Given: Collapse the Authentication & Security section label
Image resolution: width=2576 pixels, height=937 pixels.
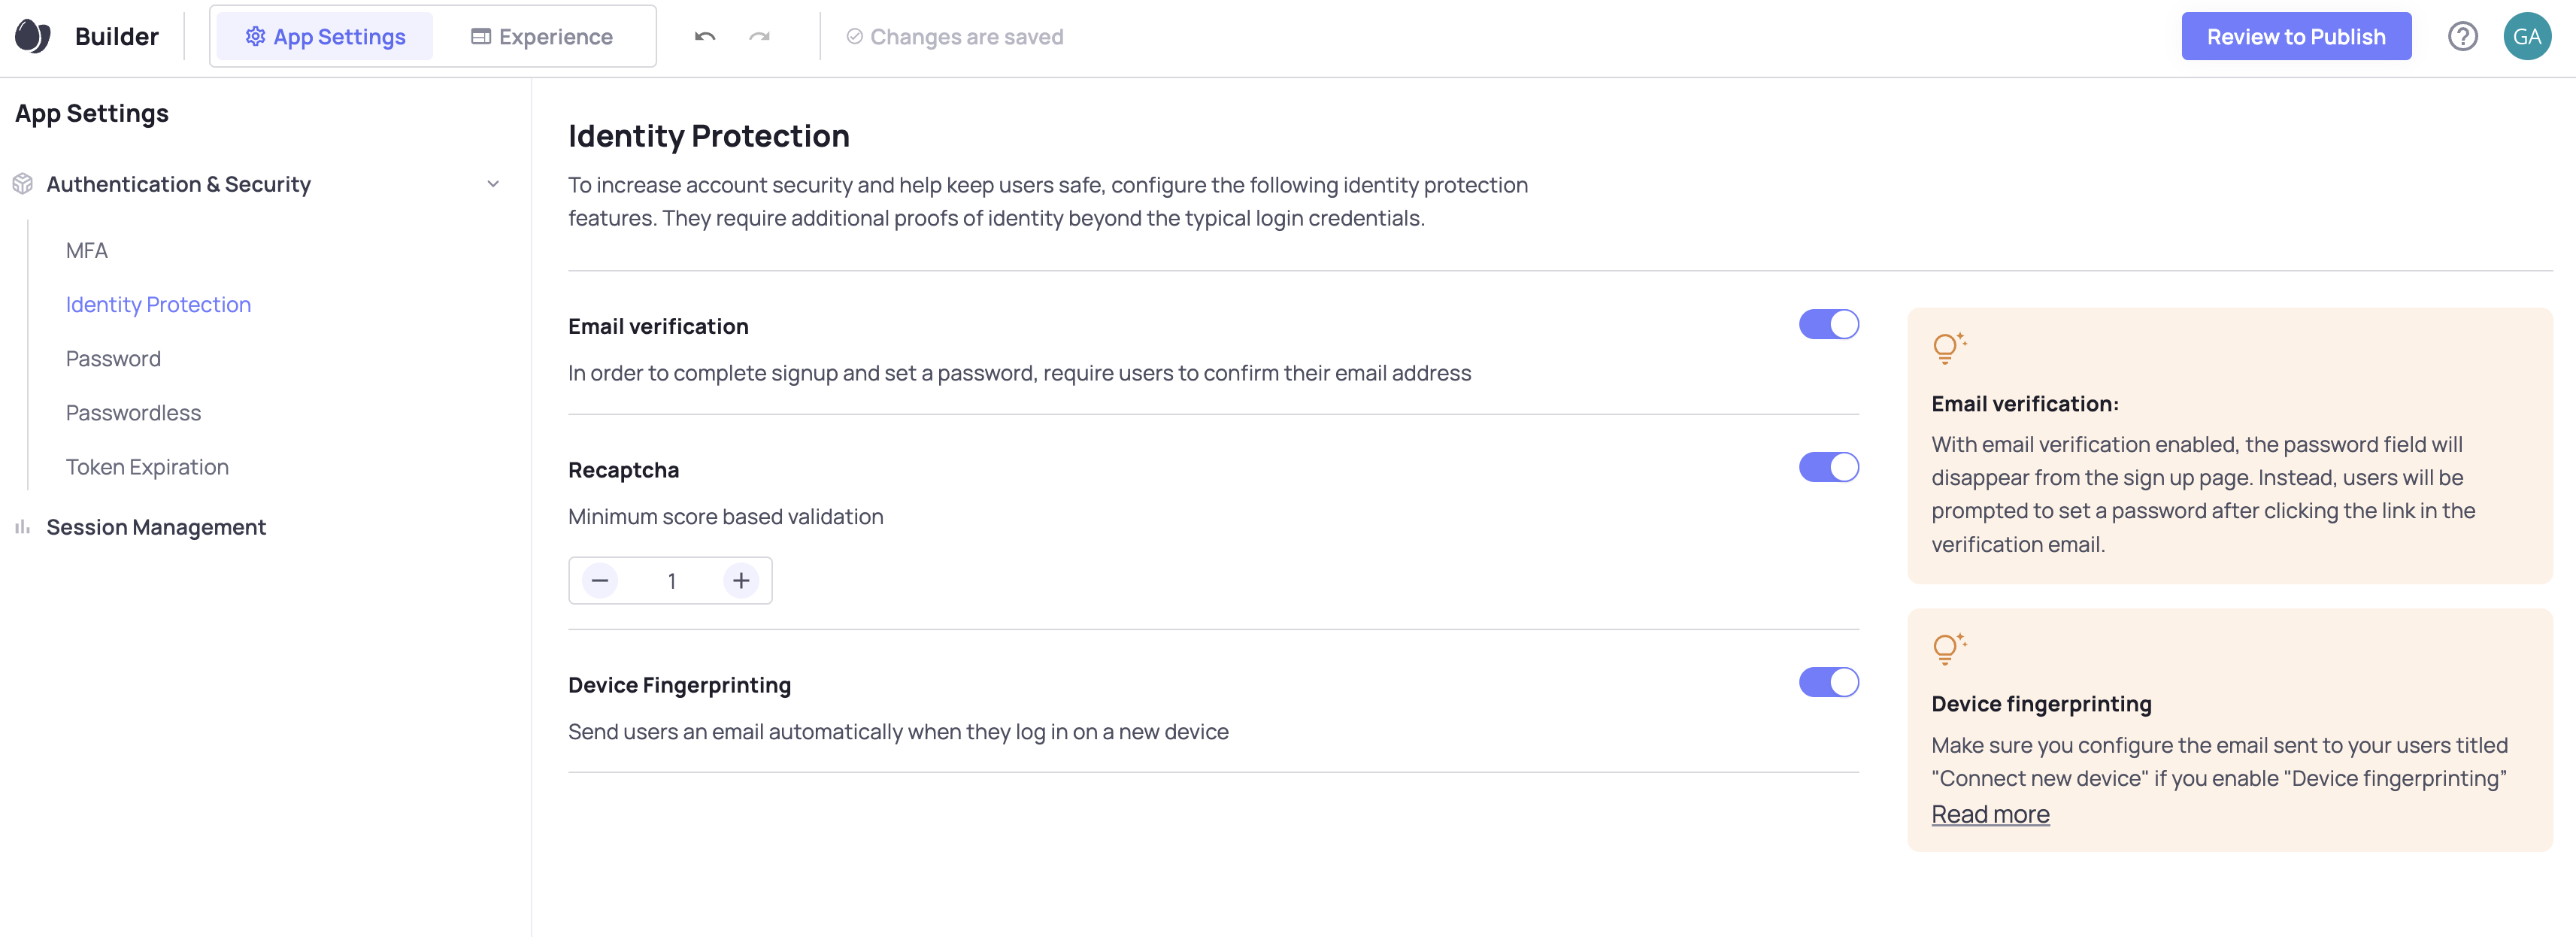Looking at the screenshot, I should coord(178,184).
